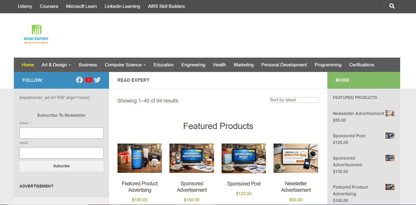Open the AWS Skill Builders link
416x205 pixels.
click(166, 6)
